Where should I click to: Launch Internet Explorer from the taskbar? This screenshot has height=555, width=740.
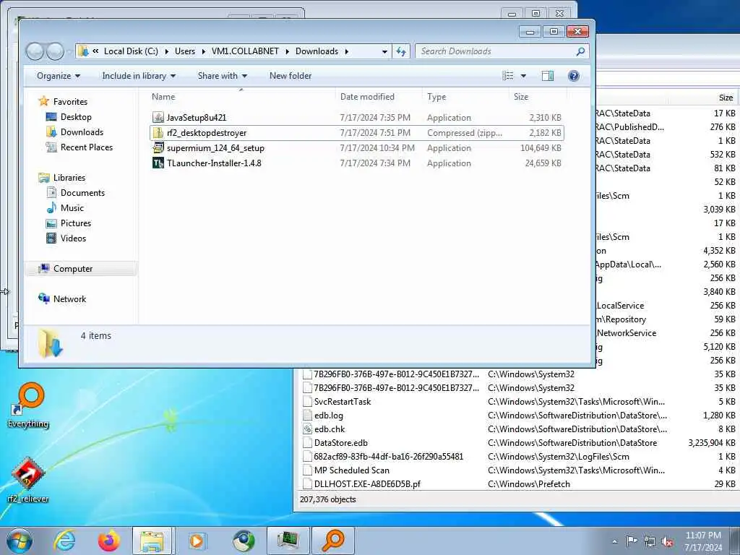64,541
